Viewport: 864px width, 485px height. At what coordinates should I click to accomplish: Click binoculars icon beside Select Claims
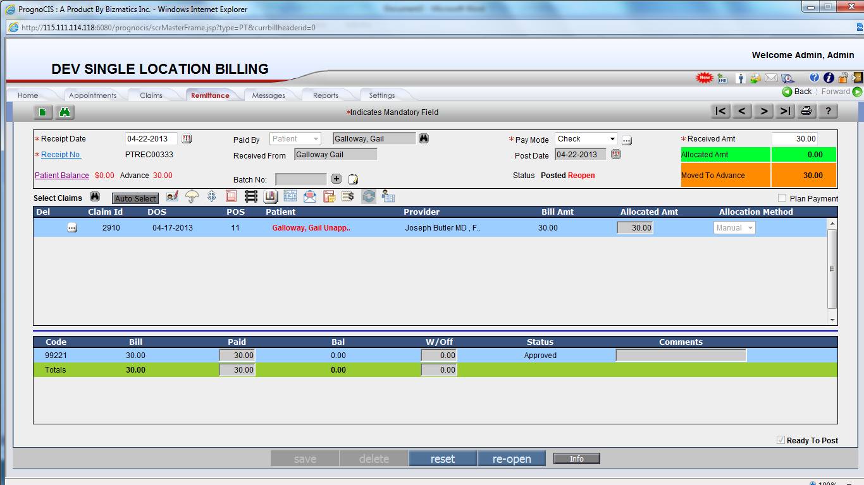pos(95,197)
